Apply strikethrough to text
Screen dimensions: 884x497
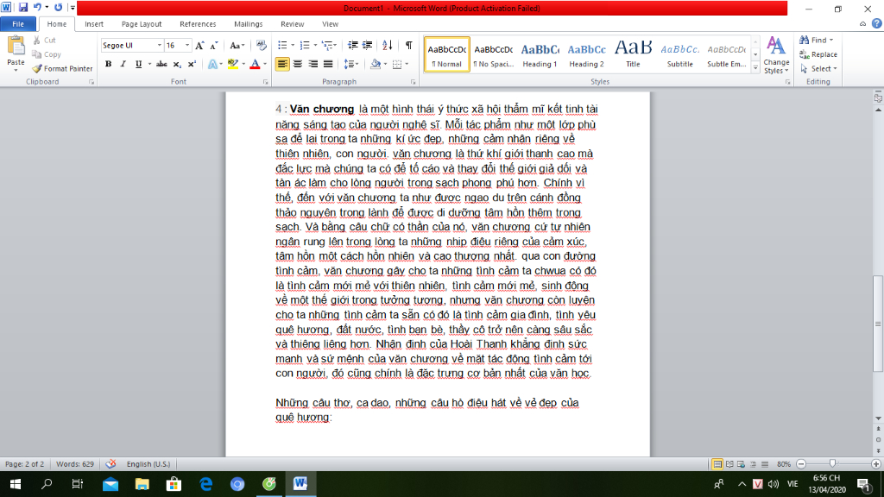click(x=161, y=64)
